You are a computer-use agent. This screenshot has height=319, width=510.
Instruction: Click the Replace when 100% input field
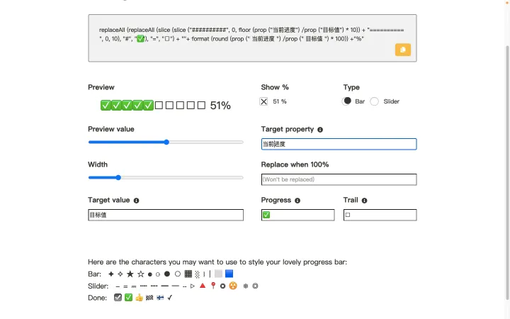coord(339,179)
